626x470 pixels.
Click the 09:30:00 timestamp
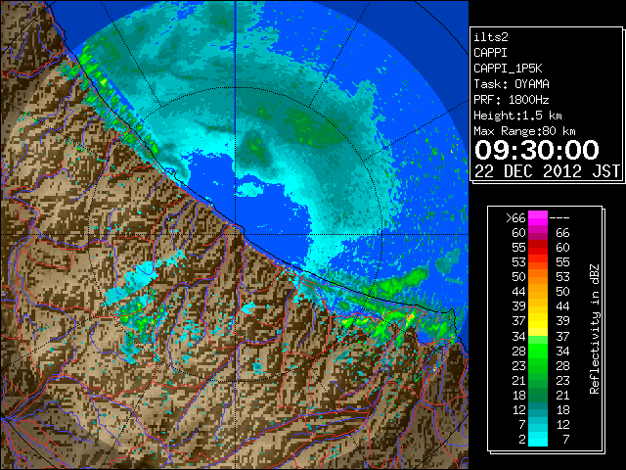pos(537,150)
